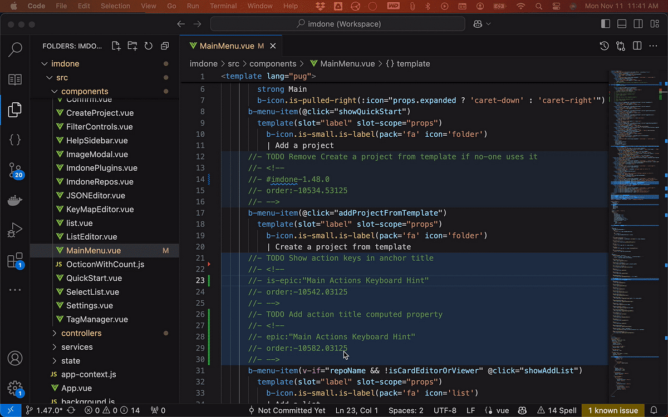668x417 pixels.
Task: Open QuickStart.vue in file tree
Action: click(x=94, y=278)
